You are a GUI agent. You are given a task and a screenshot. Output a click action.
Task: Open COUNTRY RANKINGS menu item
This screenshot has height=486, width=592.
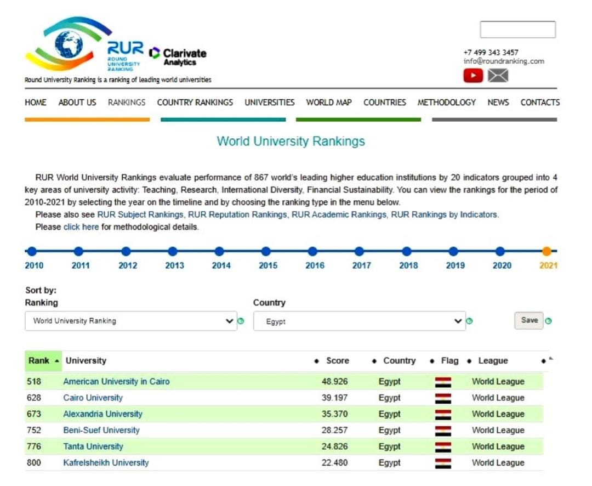coord(195,103)
